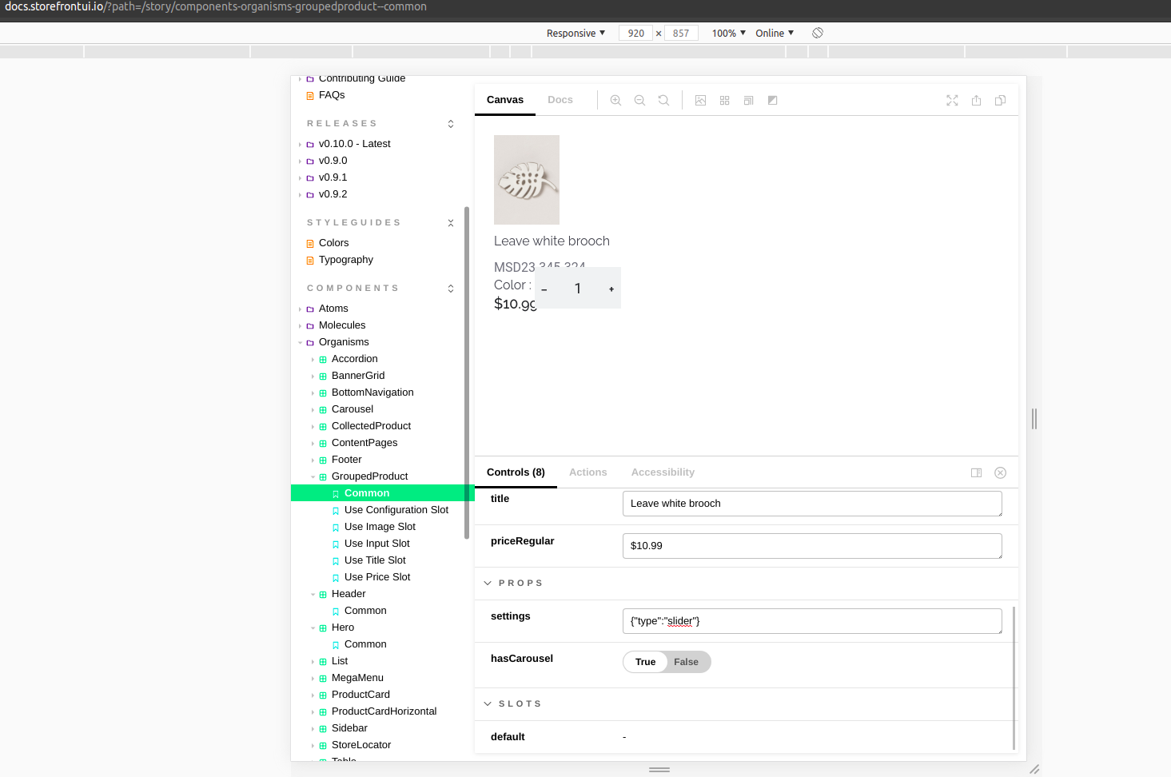
Task: Rotate viewport icon in device toolbar
Action: (x=818, y=33)
